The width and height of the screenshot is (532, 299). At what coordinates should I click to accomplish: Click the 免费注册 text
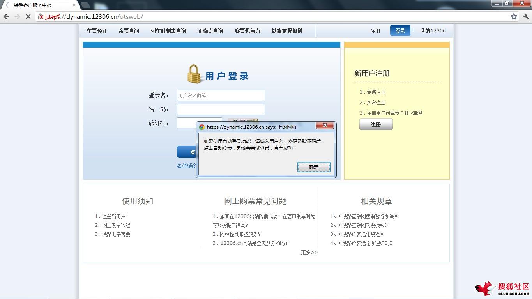[x=376, y=92]
